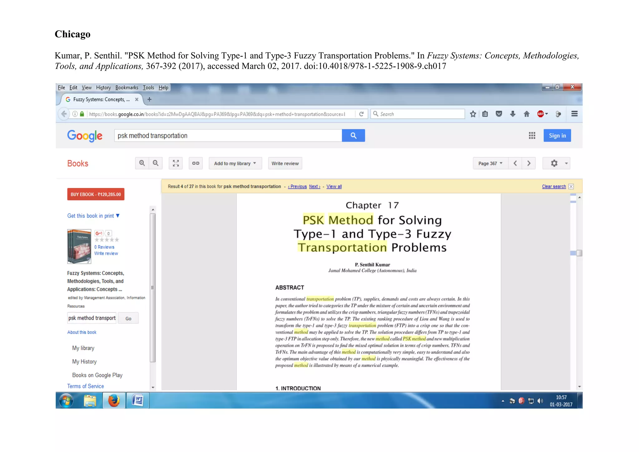This screenshot has width=639, height=452.
Task: Click the Next search result link
Action: pyautogui.click(x=315, y=186)
